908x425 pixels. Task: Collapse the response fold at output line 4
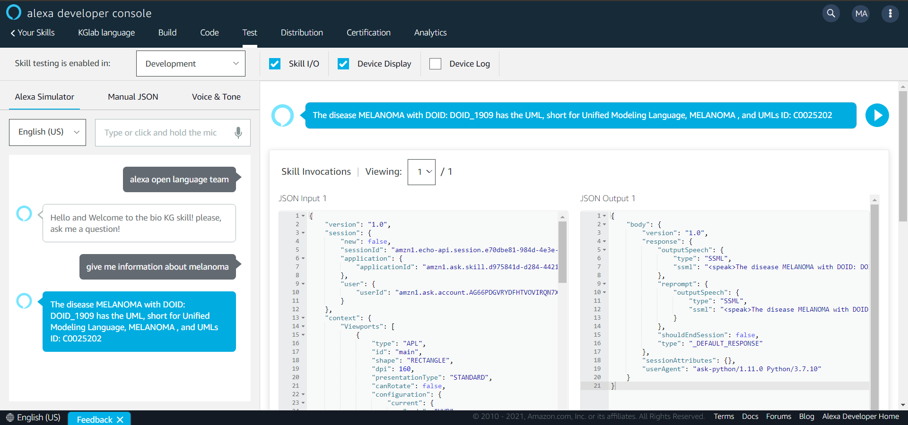pos(604,241)
